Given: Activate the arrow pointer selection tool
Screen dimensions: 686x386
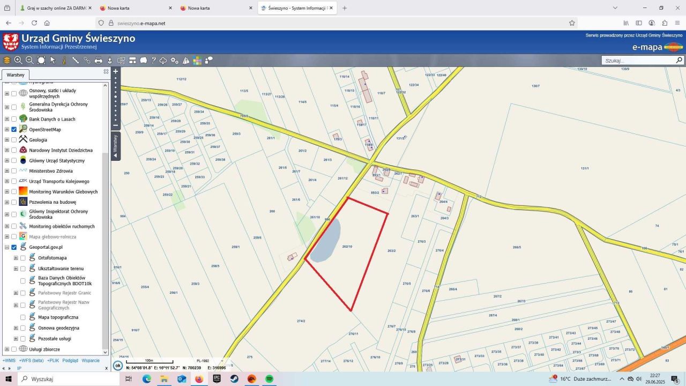Looking at the screenshot, I should (x=53, y=61).
